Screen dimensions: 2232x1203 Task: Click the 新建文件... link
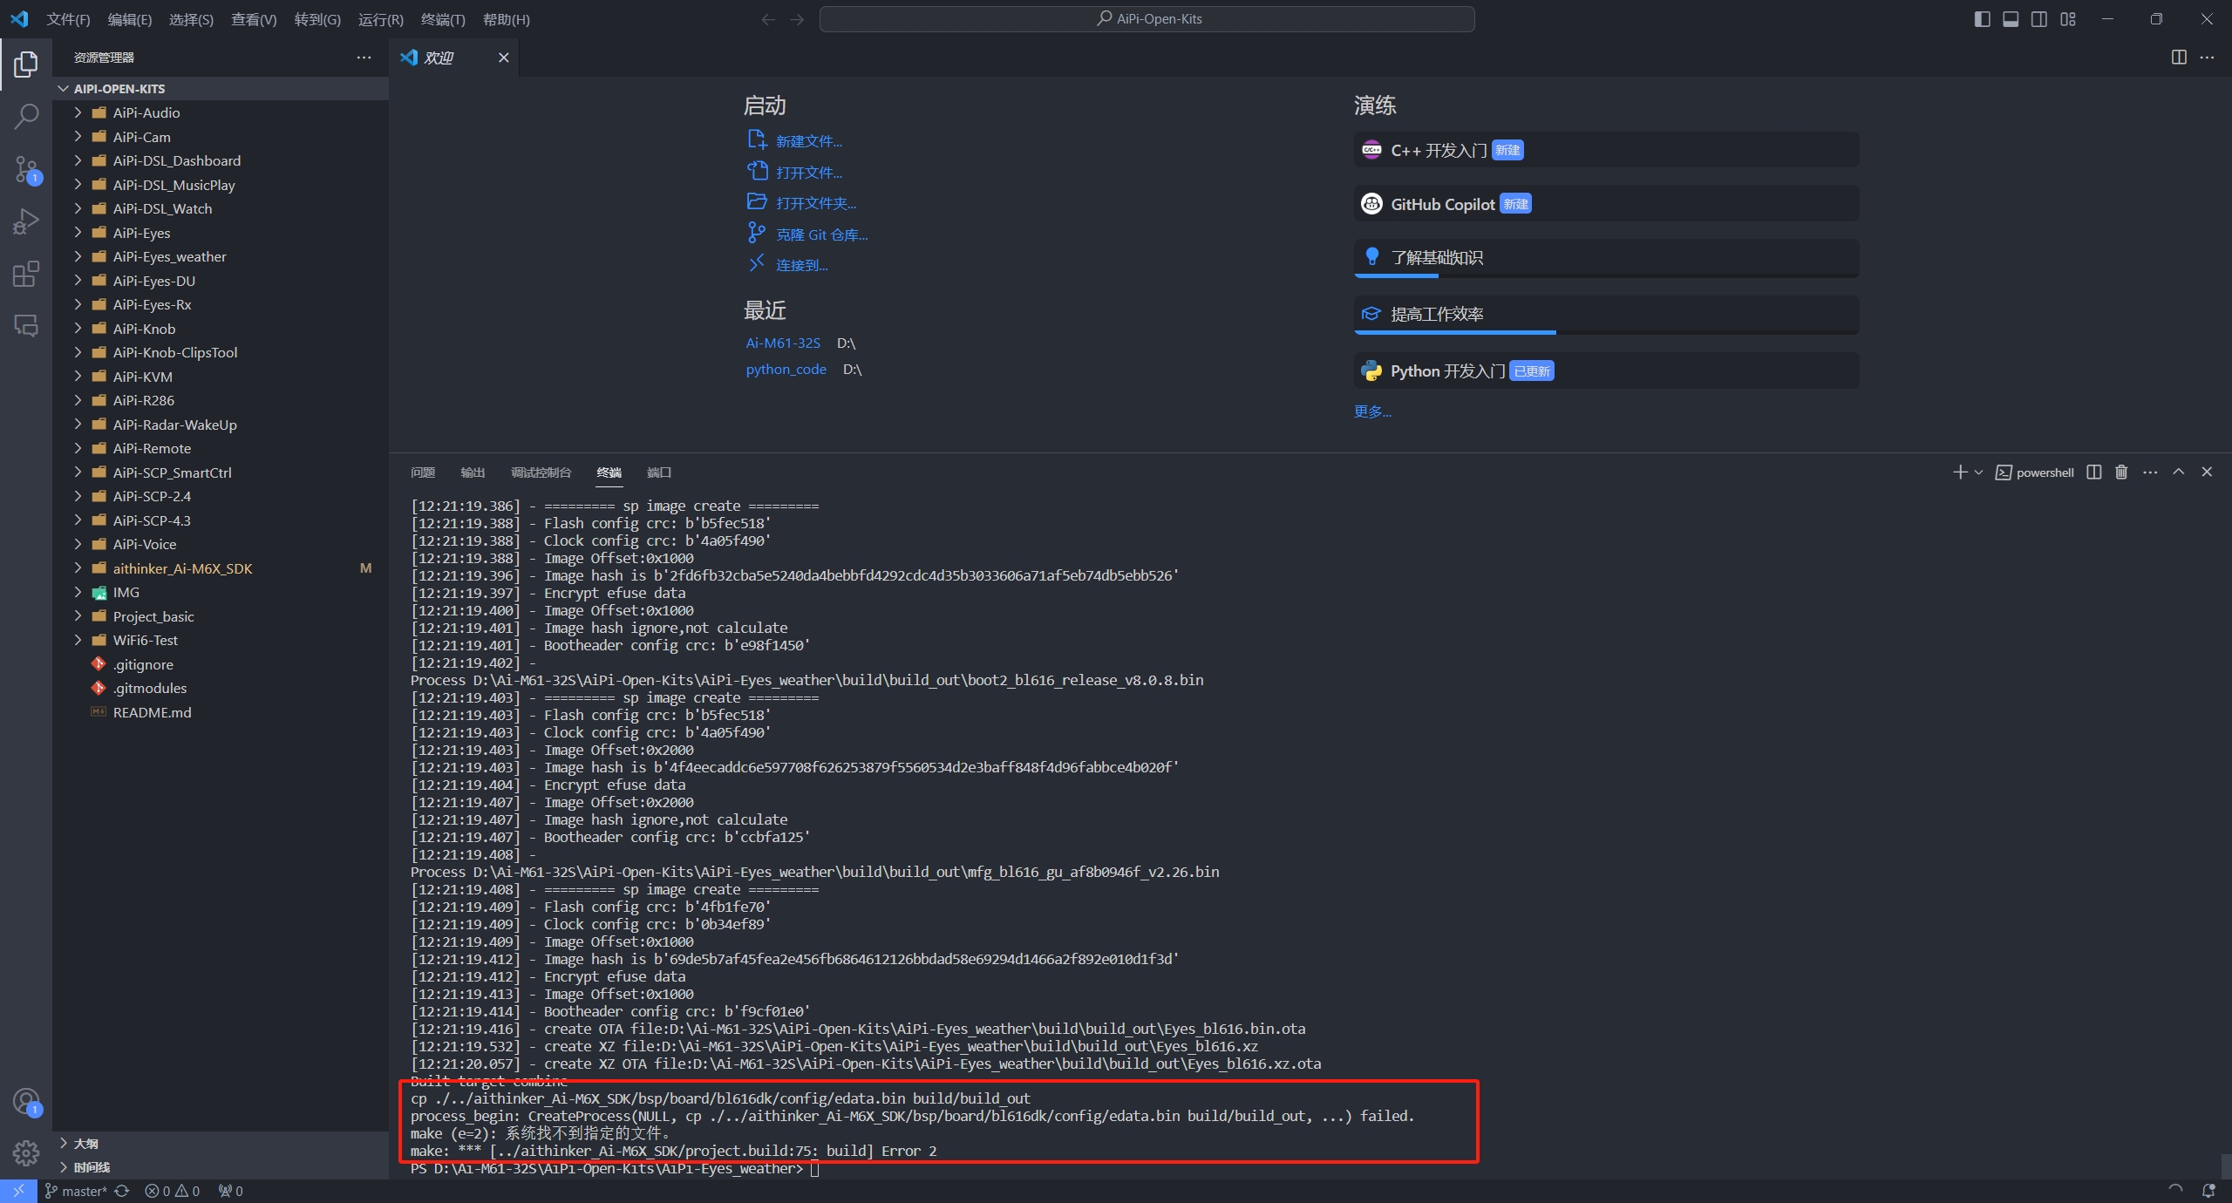809,141
